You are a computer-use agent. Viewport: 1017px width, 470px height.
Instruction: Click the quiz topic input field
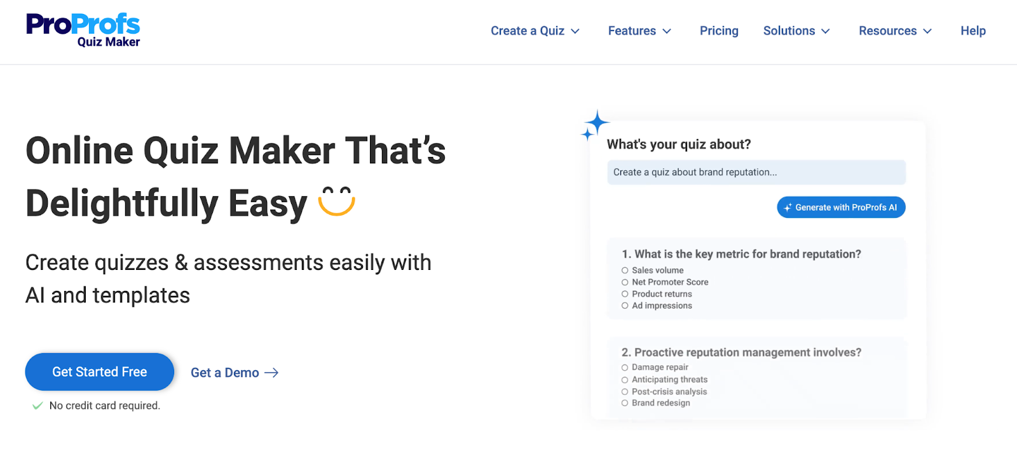click(x=756, y=172)
